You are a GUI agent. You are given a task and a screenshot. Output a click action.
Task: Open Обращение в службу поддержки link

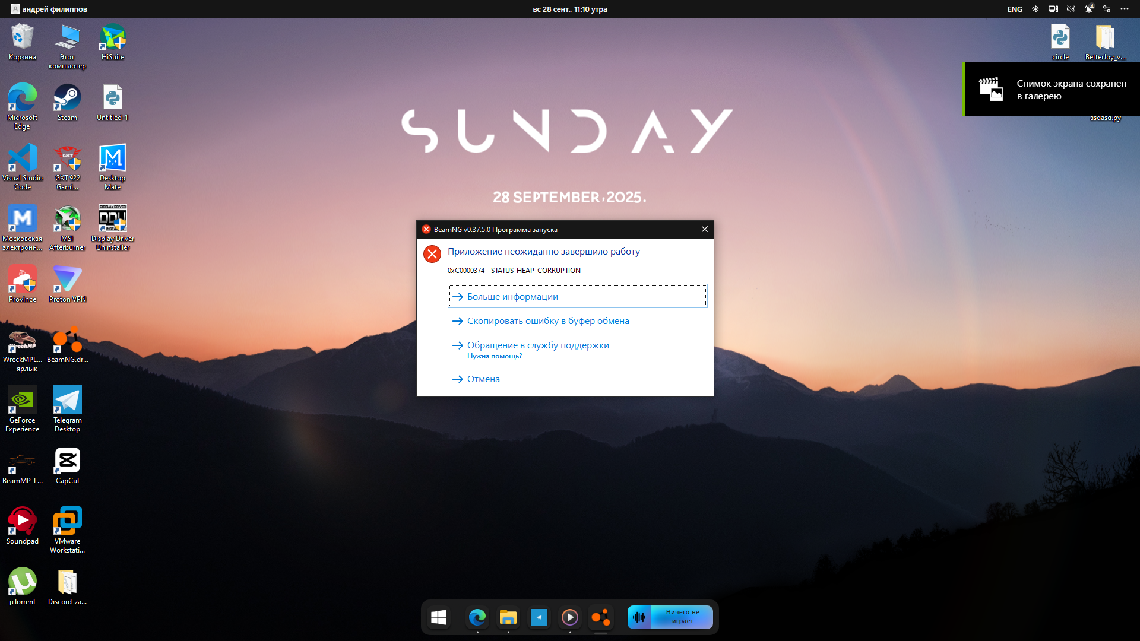[x=537, y=345]
